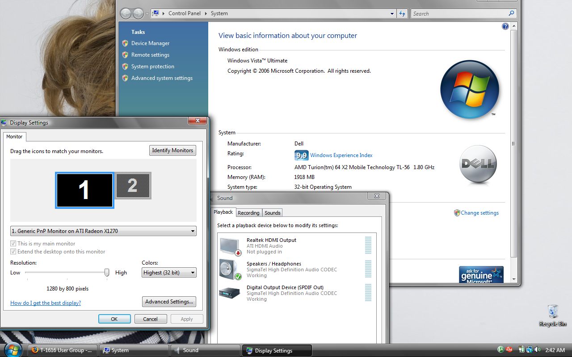Switch to T-1616 User Group taskbar button

[x=62, y=350]
